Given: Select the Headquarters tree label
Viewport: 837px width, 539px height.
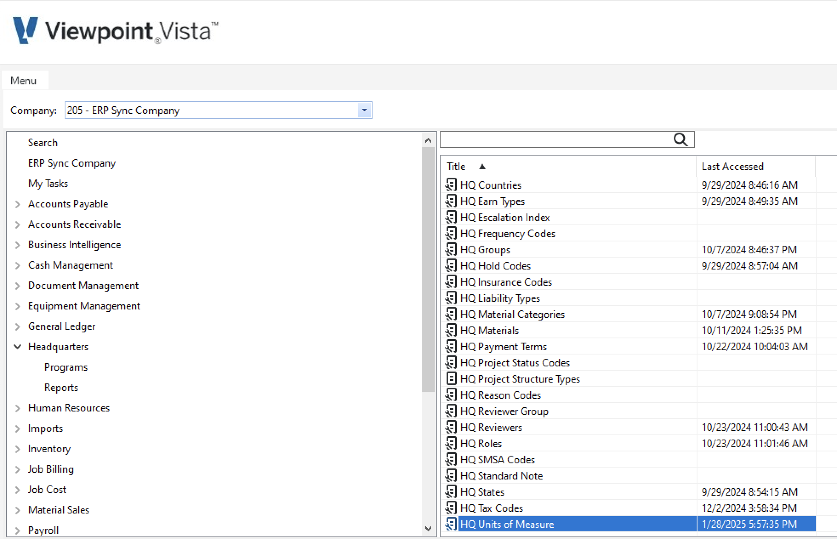Looking at the screenshot, I should pyautogui.click(x=58, y=347).
